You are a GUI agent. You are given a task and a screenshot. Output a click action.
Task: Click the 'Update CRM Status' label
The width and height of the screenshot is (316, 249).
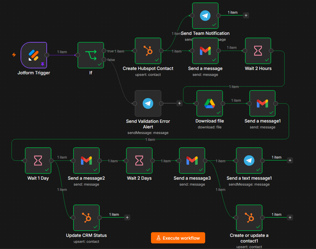[86, 235]
